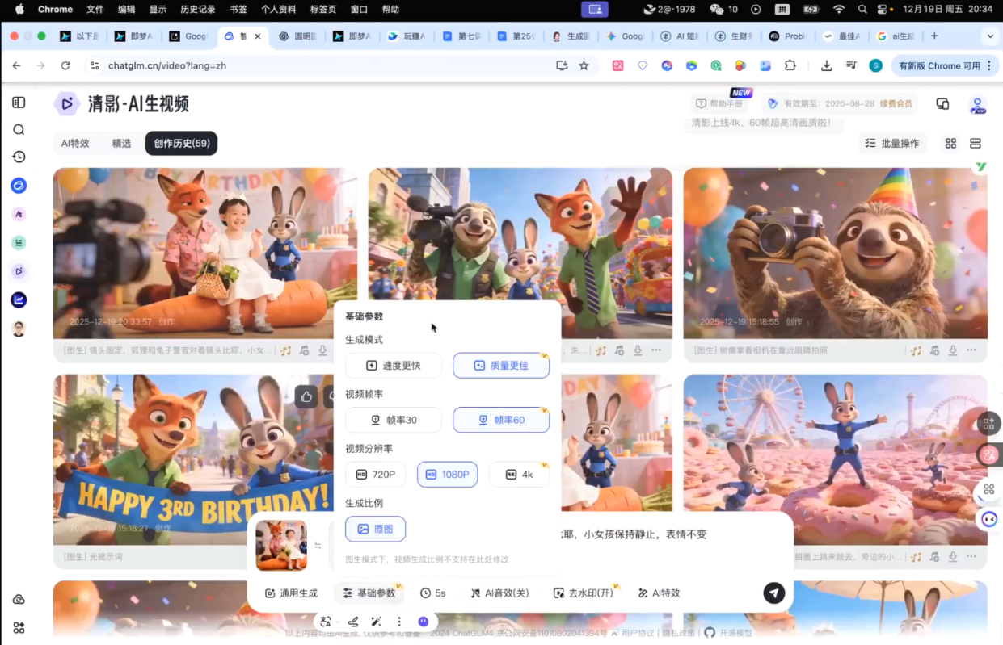Switch to list view layout icon
Screen dimensions: 1003x645
point(976,143)
